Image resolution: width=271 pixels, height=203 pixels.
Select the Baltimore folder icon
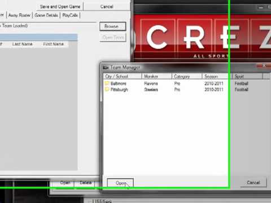[x=107, y=83]
